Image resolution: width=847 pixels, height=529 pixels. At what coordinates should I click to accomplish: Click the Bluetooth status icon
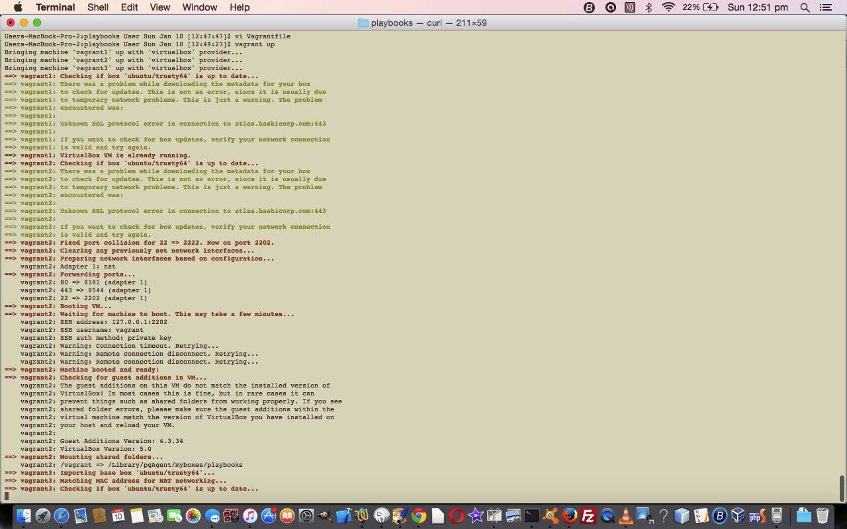[648, 7]
